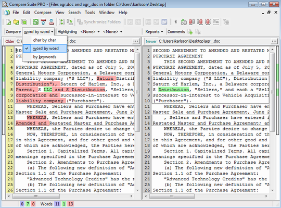Click the green refresh comparison icon
The height and width of the screenshot is (208, 281).
(35, 22)
